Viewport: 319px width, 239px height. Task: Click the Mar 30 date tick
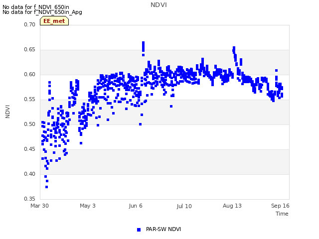(40, 206)
